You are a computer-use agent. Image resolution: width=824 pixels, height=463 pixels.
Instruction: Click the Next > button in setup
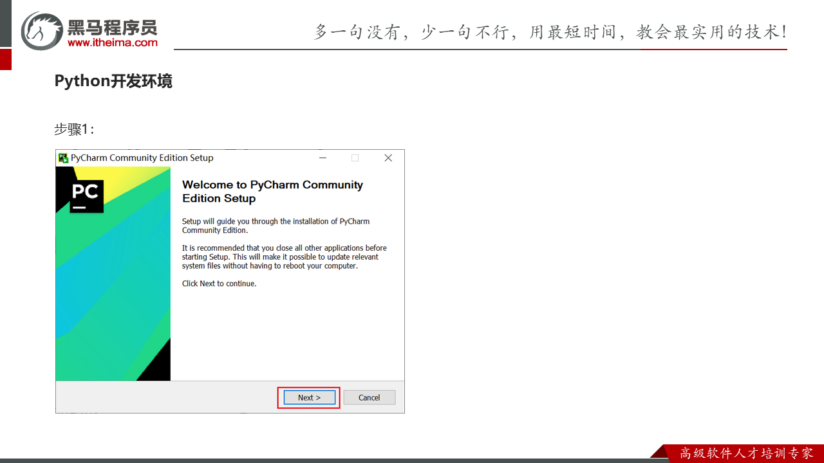[309, 397]
